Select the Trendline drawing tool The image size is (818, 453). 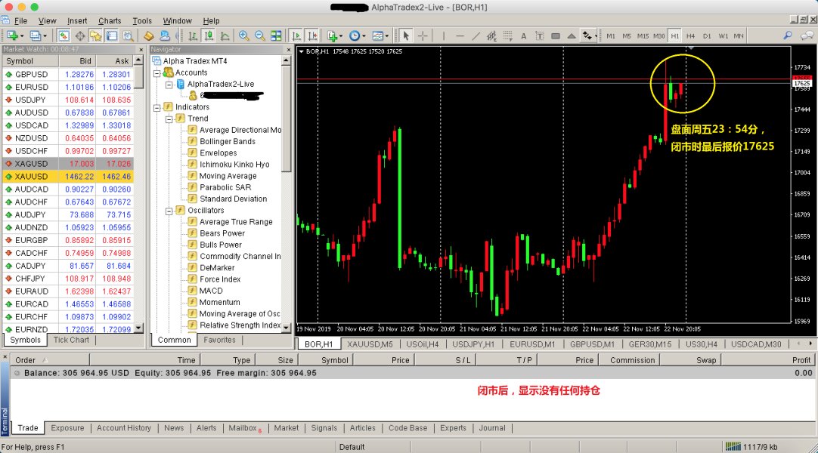(x=476, y=35)
